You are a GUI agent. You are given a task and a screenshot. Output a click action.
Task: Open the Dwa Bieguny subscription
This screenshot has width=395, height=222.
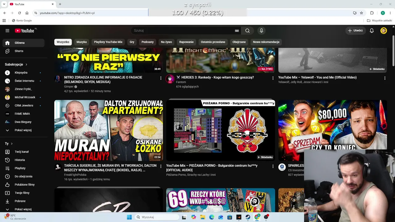[x=23, y=122]
